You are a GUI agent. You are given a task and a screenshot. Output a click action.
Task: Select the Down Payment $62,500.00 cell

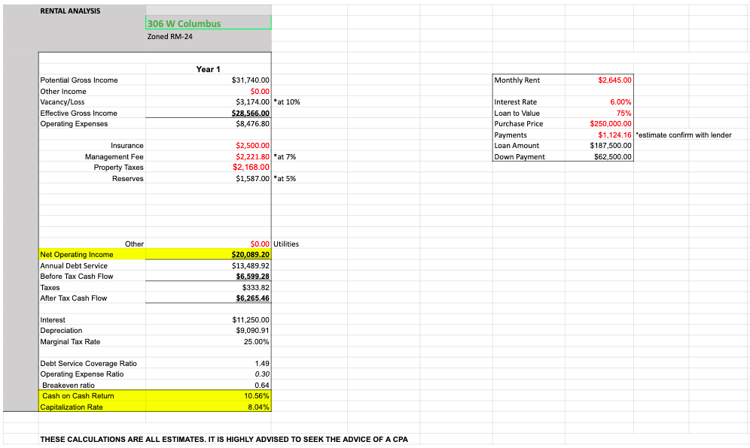[x=613, y=157]
